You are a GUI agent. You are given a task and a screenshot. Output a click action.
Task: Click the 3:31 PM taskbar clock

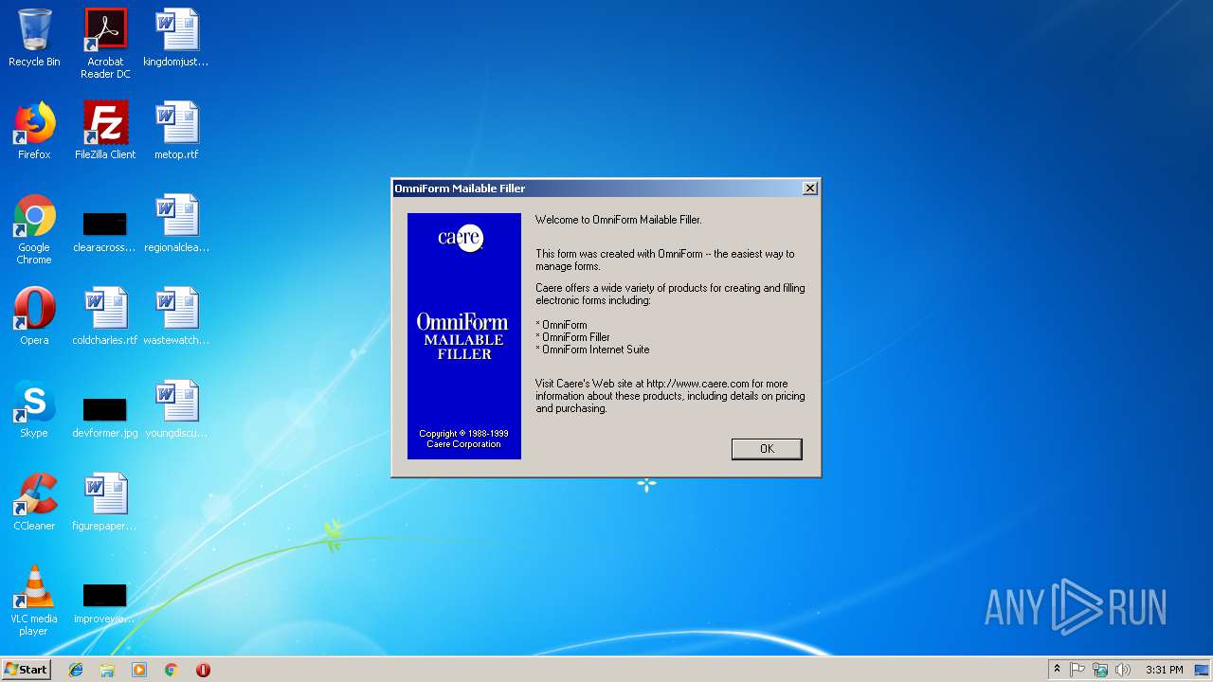[1164, 670]
